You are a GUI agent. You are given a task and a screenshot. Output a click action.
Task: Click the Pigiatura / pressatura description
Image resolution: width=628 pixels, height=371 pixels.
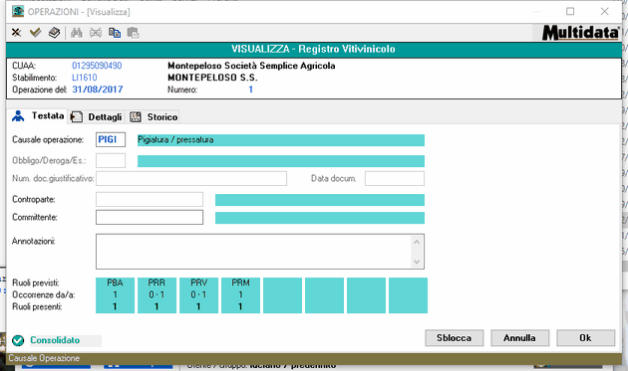[x=281, y=140]
